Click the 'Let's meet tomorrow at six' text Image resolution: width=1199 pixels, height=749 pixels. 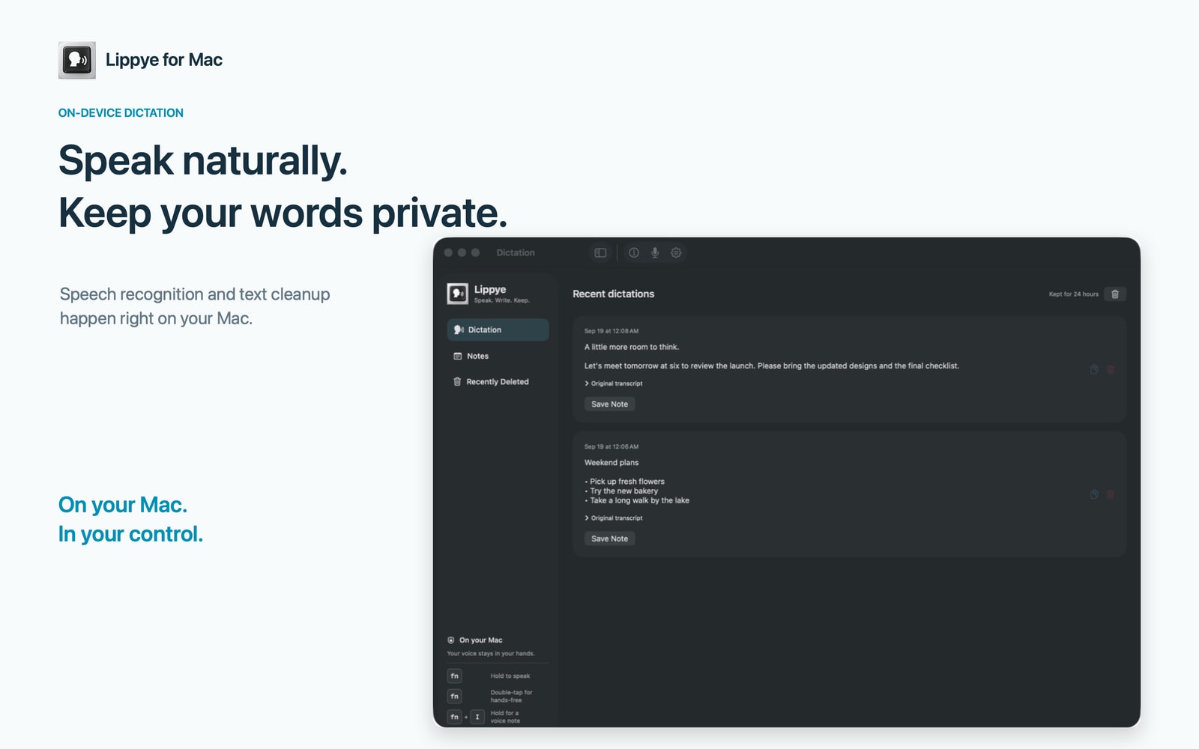point(772,366)
